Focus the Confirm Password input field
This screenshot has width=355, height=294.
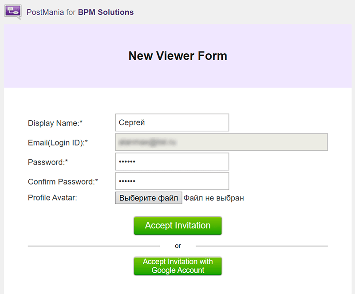pyautogui.click(x=172, y=181)
